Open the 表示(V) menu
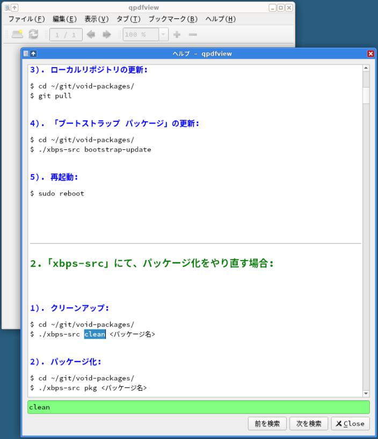 tap(97, 19)
